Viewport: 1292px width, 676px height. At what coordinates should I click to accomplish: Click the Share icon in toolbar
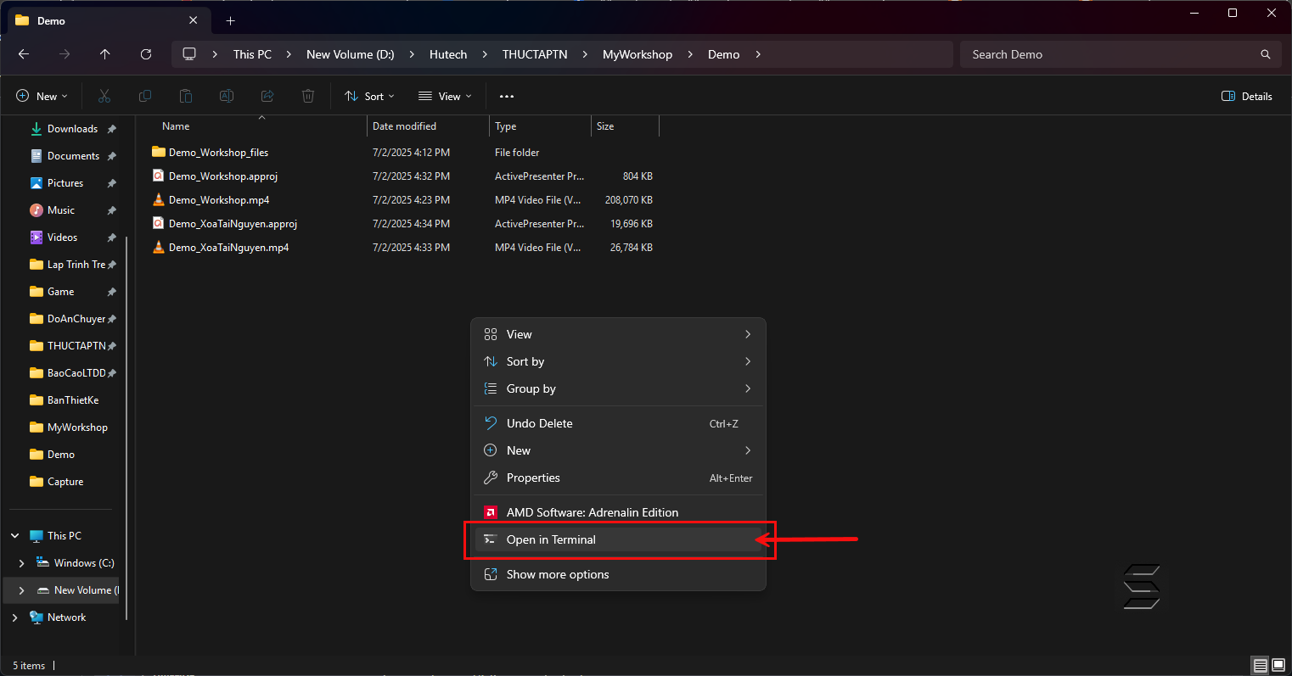coord(267,96)
